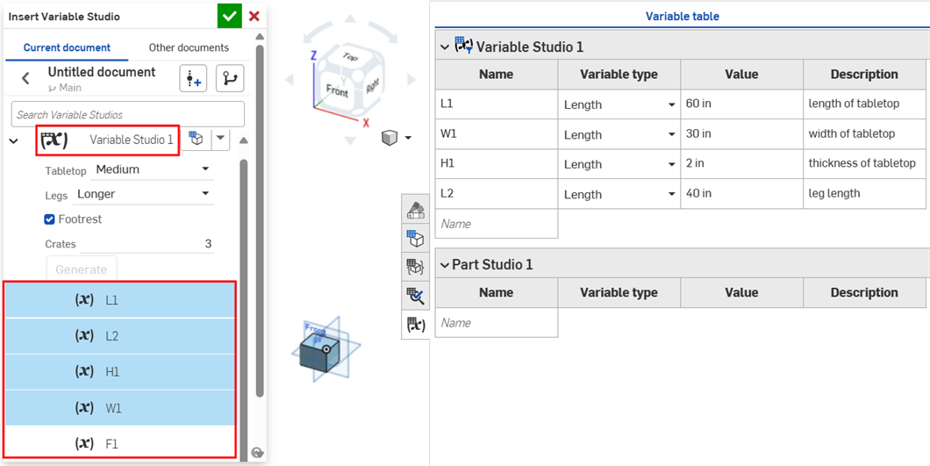Open the inspection table icon with checkmark
The width and height of the screenshot is (930, 466).
[416, 296]
